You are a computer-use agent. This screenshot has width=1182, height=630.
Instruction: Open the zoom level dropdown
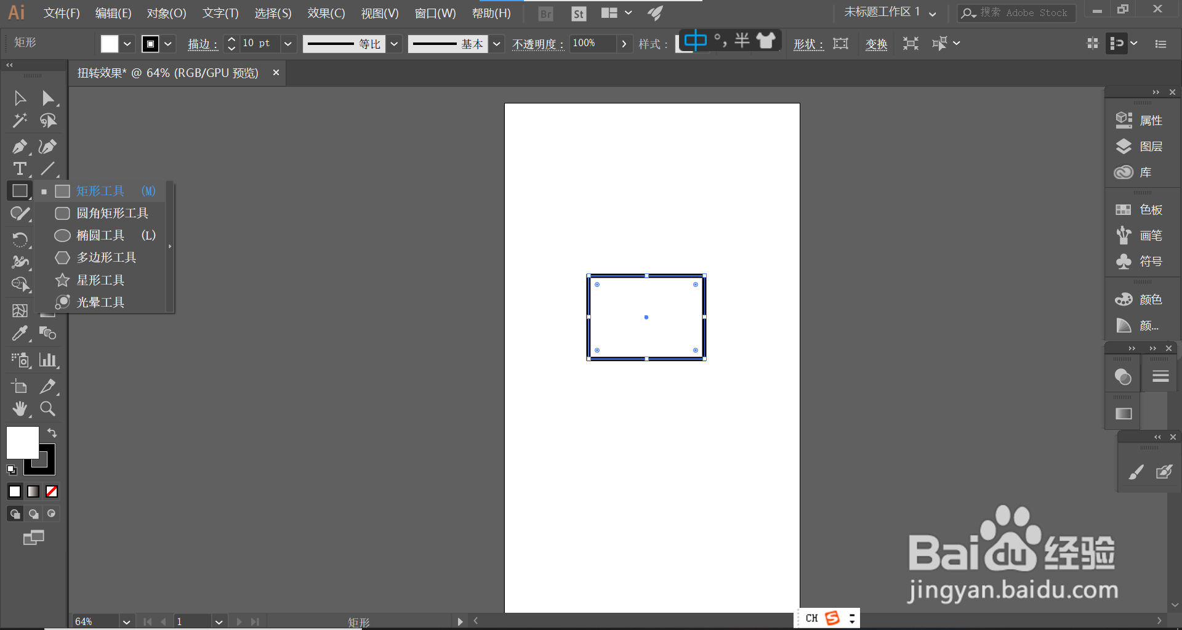tap(127, 622)
